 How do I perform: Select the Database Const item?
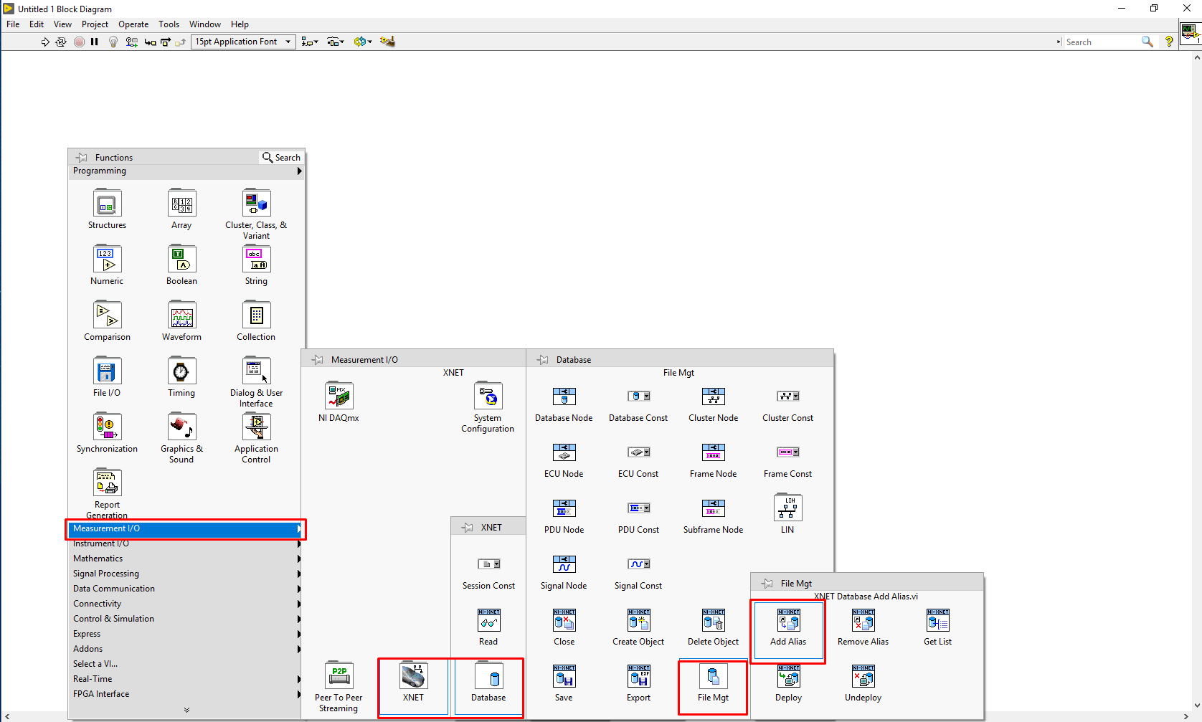(x=638, y=396)
